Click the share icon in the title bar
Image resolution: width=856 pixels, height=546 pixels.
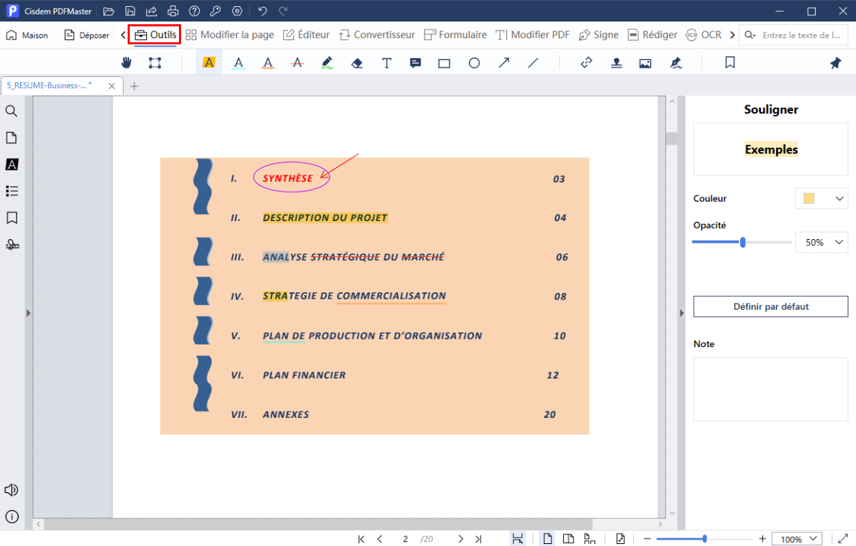[151, 11]
